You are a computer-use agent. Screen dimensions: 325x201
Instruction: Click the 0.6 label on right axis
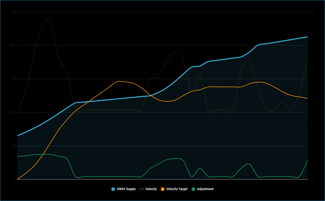(311, 12)
